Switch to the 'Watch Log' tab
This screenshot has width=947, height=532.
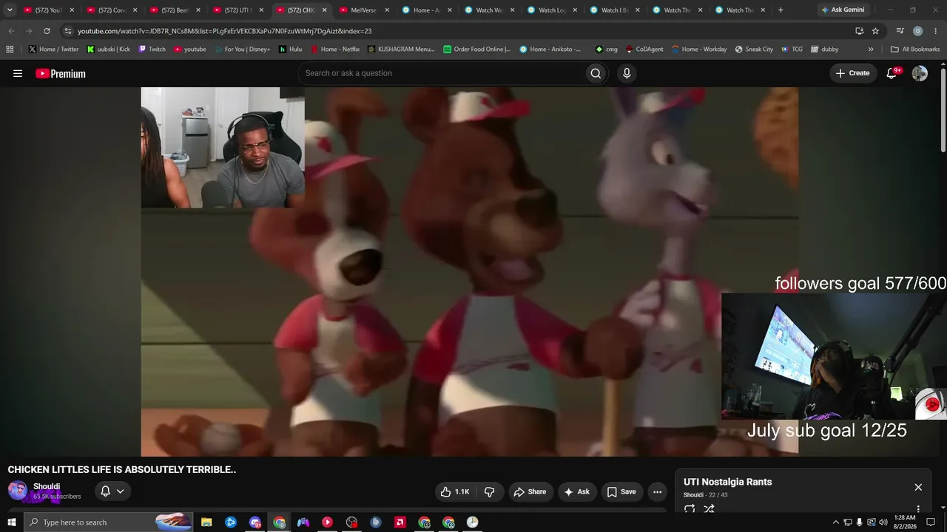552,10
